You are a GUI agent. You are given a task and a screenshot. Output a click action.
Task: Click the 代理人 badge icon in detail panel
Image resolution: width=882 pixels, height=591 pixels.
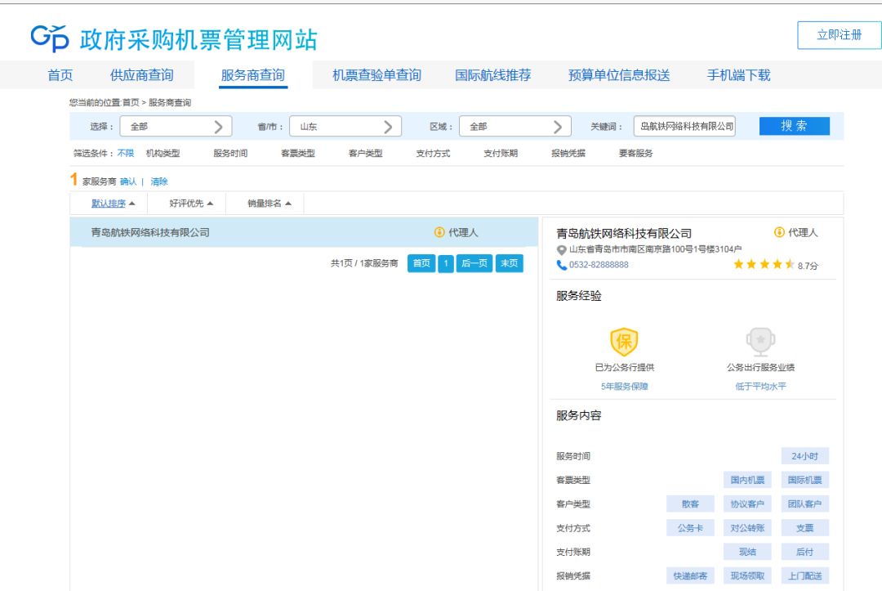click(x=777, y=232)
